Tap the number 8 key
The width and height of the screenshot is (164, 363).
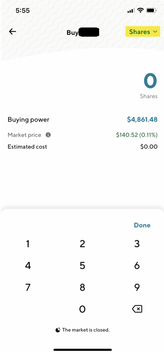tap(82, 287)
